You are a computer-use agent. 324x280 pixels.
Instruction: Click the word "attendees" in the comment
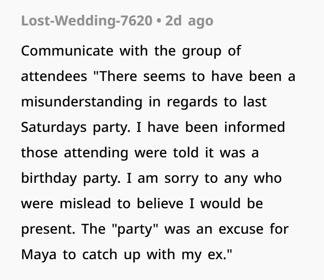point(54,76)
